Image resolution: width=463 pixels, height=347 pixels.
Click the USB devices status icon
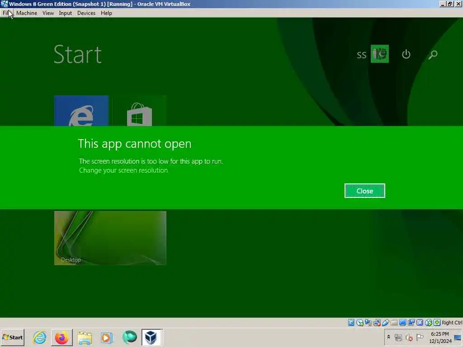[x=385, y=323]
